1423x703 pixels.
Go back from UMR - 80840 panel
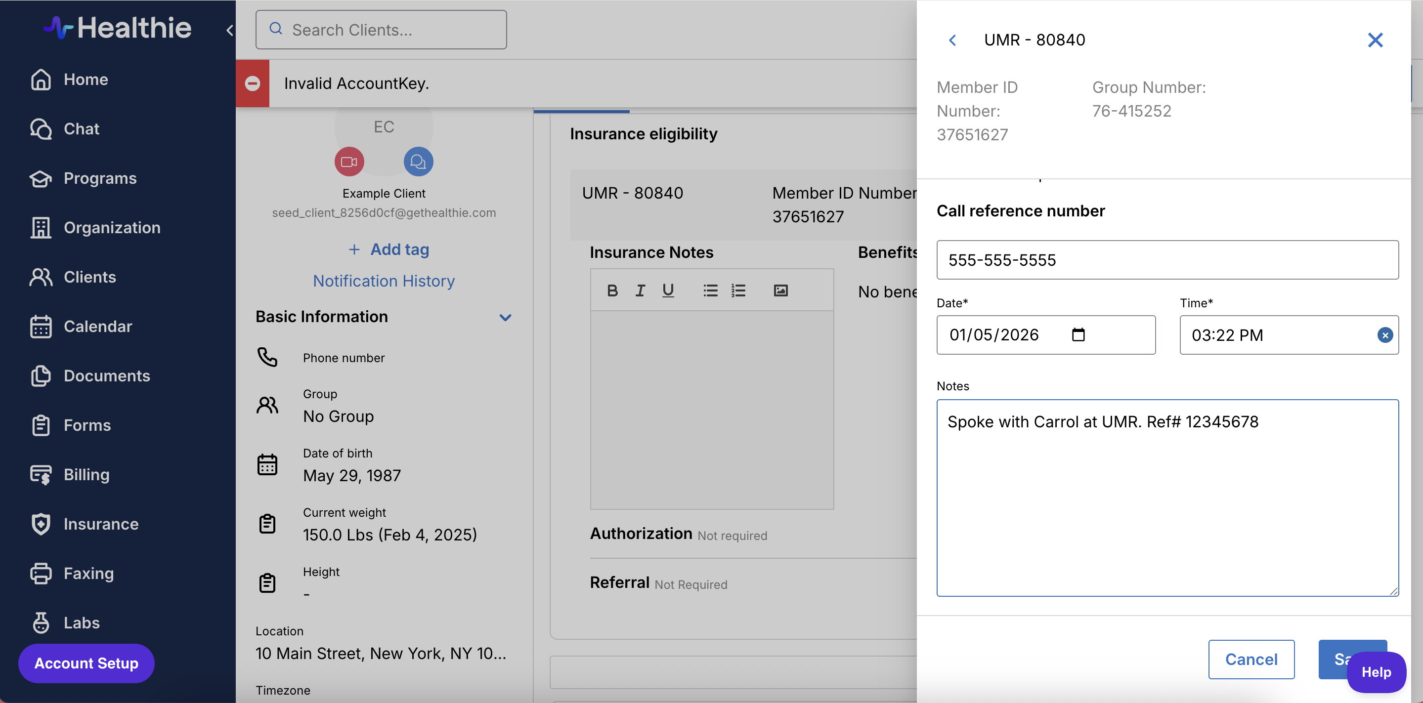[x=952, y=40]
